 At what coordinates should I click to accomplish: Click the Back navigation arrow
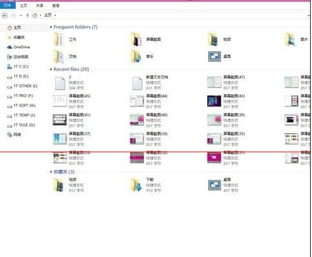[x=5, y=16]
